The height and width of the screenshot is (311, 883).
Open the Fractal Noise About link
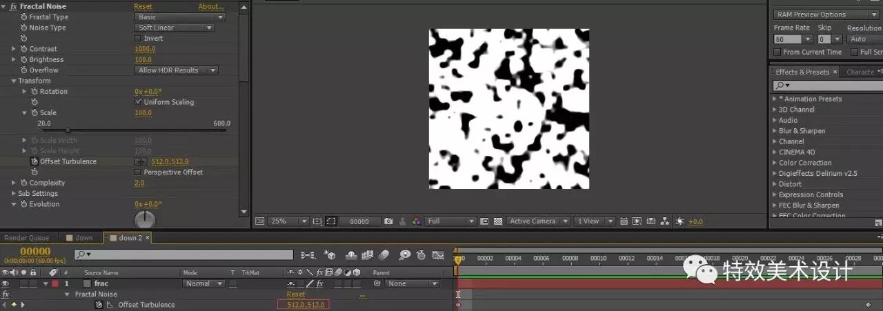point(210,6)
